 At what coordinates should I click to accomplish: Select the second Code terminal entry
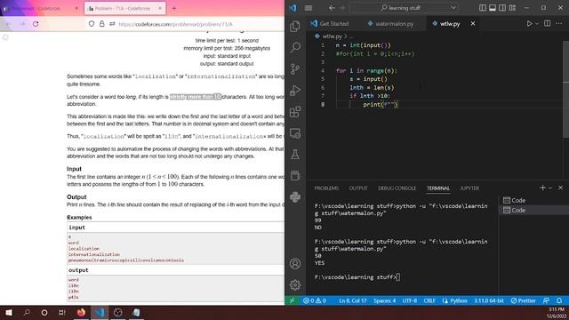pyautogui.click(x=533, y=210)
